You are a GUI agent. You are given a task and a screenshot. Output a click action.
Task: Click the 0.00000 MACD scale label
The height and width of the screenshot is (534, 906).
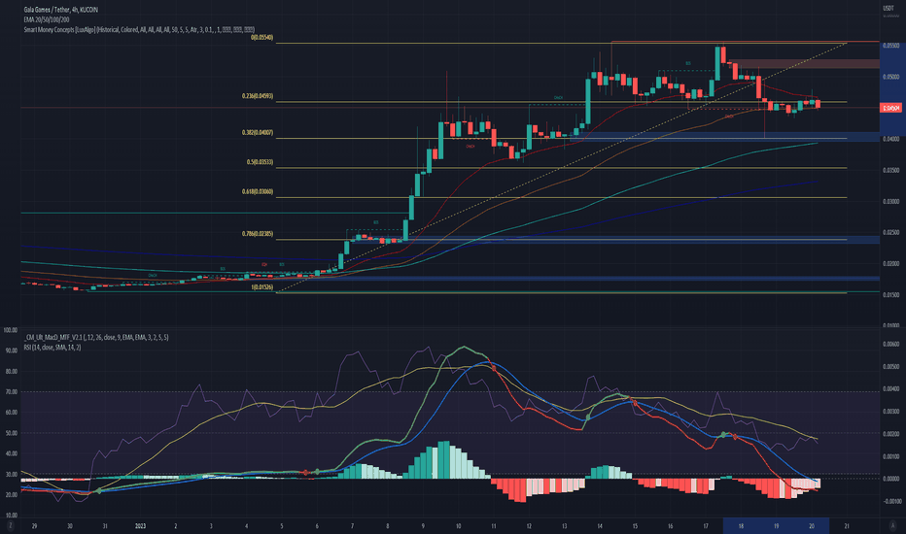pos(891,479)
